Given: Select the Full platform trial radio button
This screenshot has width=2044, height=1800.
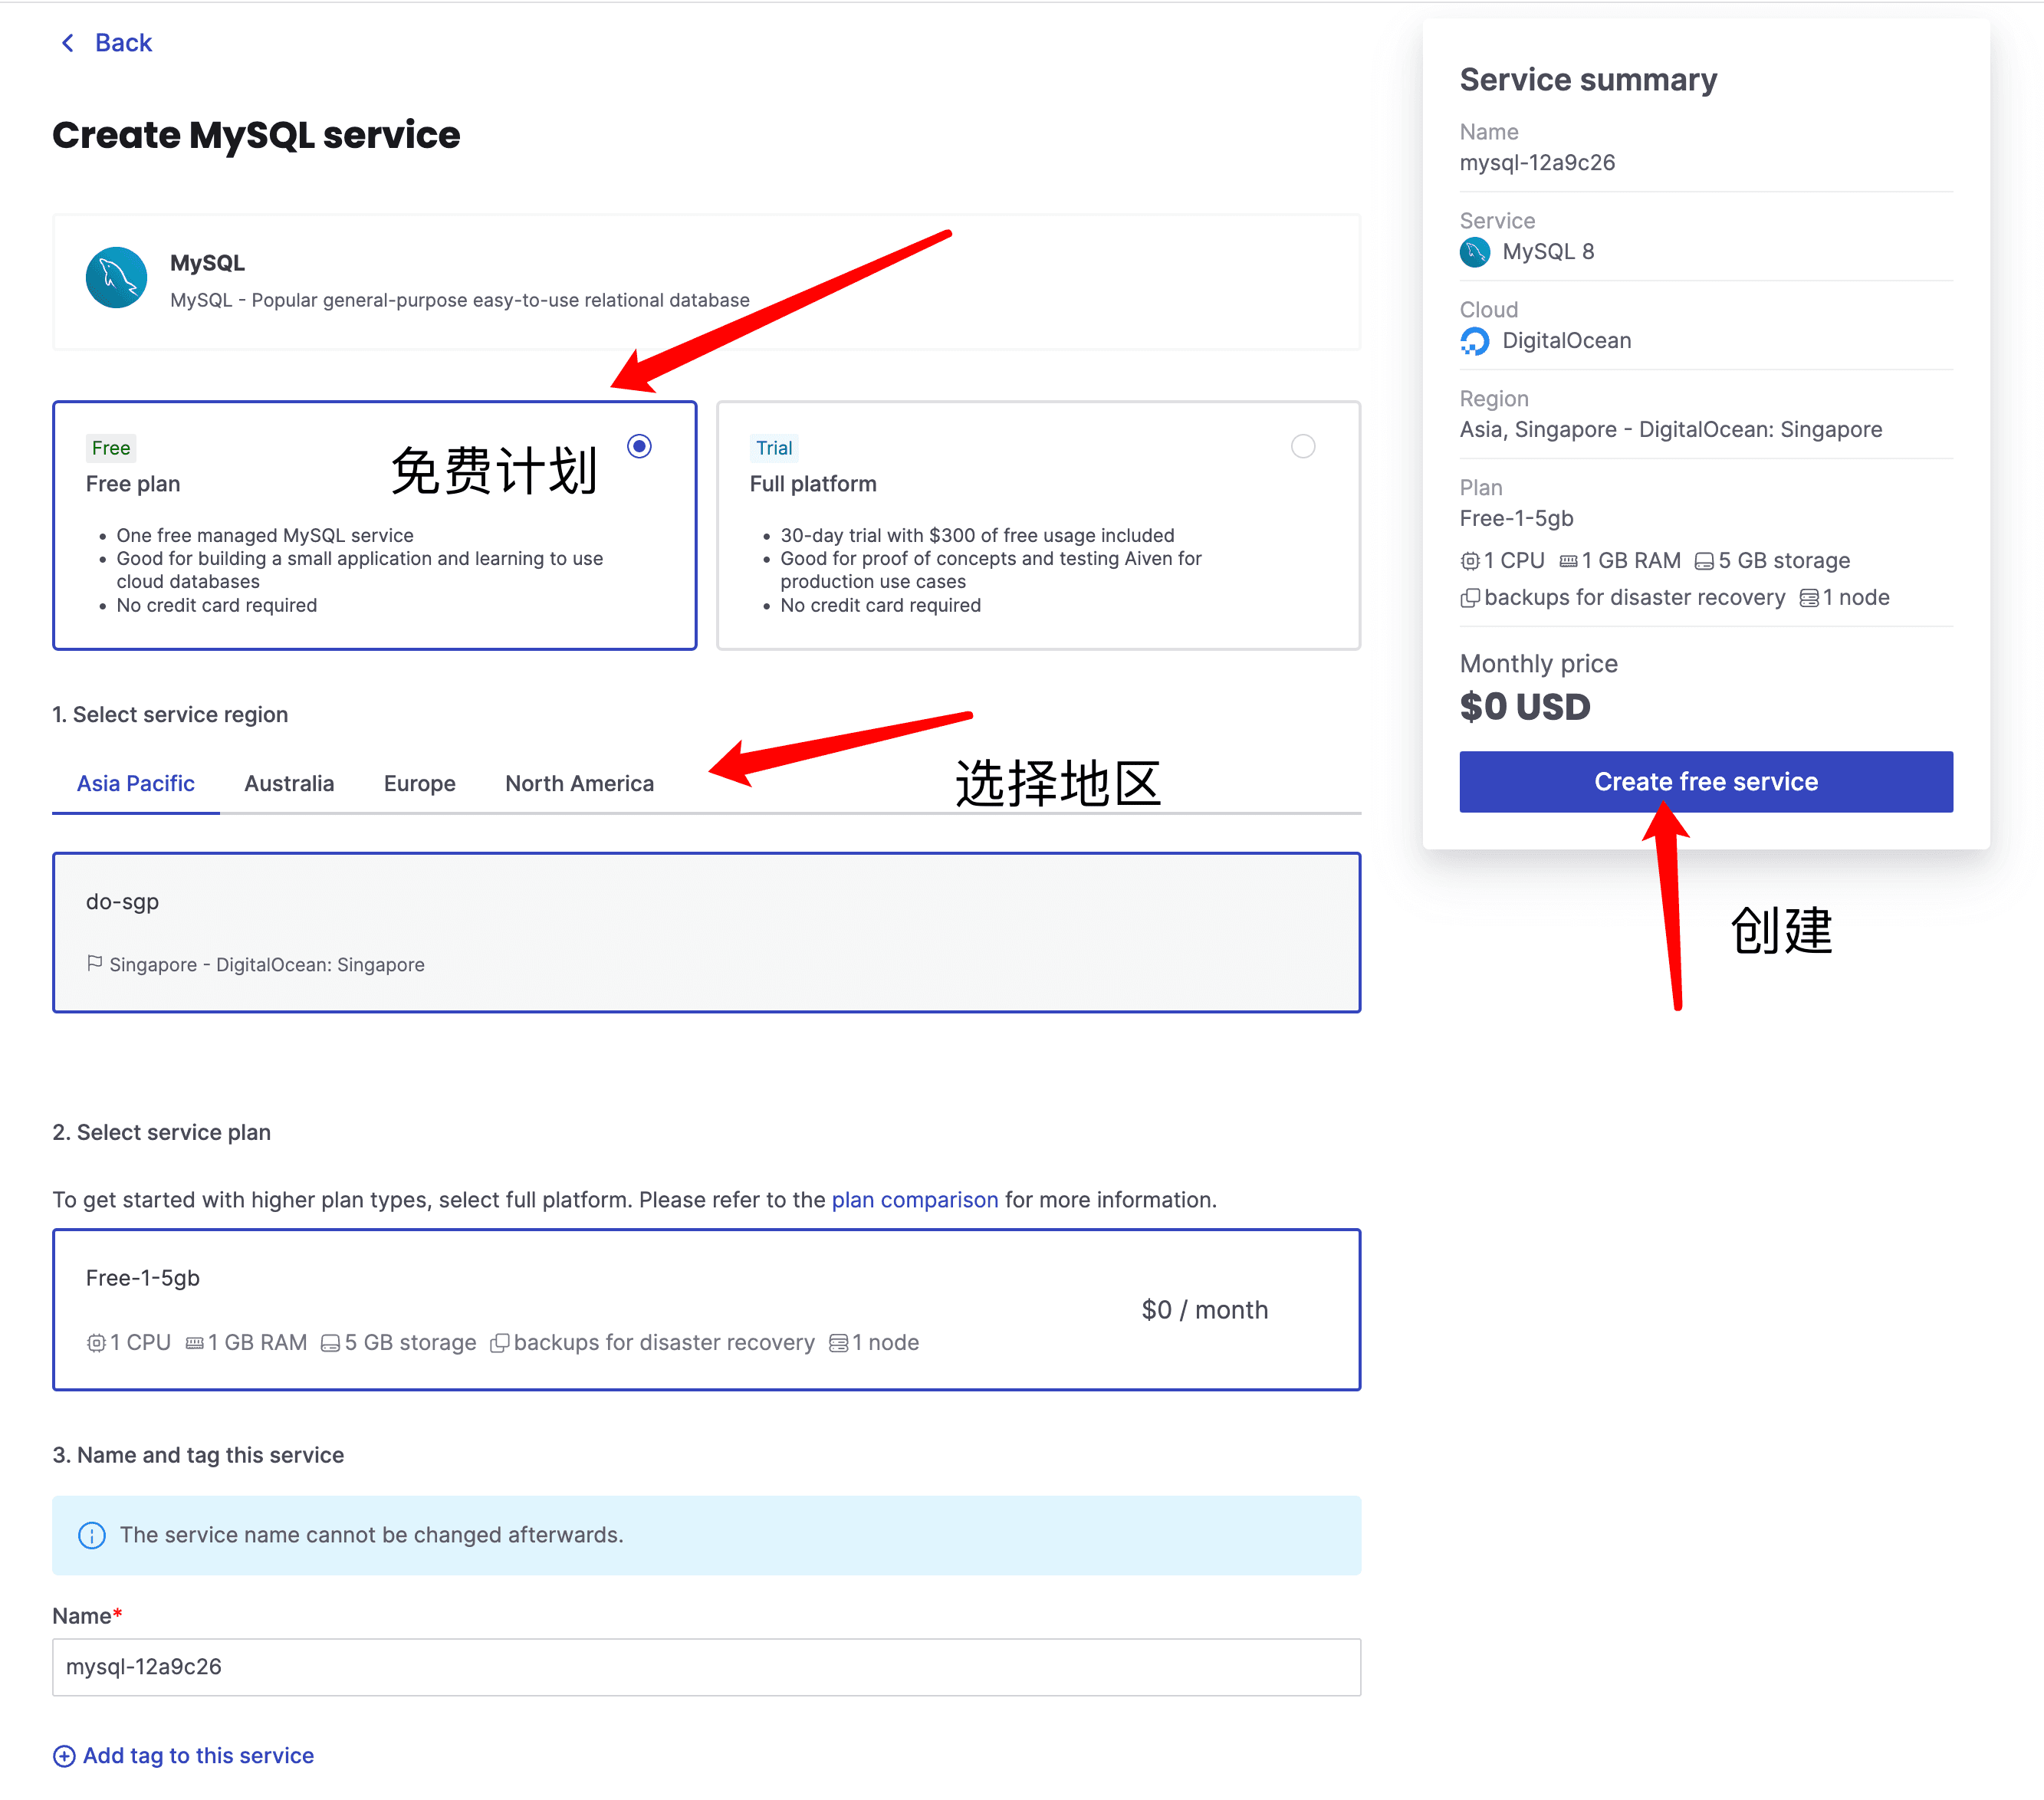Looking at the screenshot, I should pos(1303,446).
